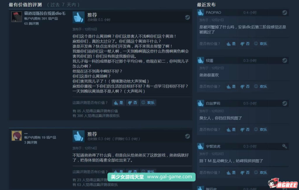Screen dimensions: 299x190
Task: Click key icon beside 宇智波虎 review
Action: click(x=284, y=146)
